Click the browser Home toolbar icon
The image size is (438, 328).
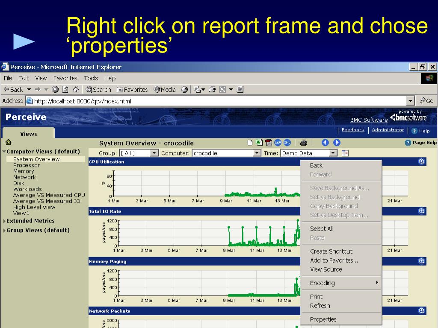coord(76,90)
